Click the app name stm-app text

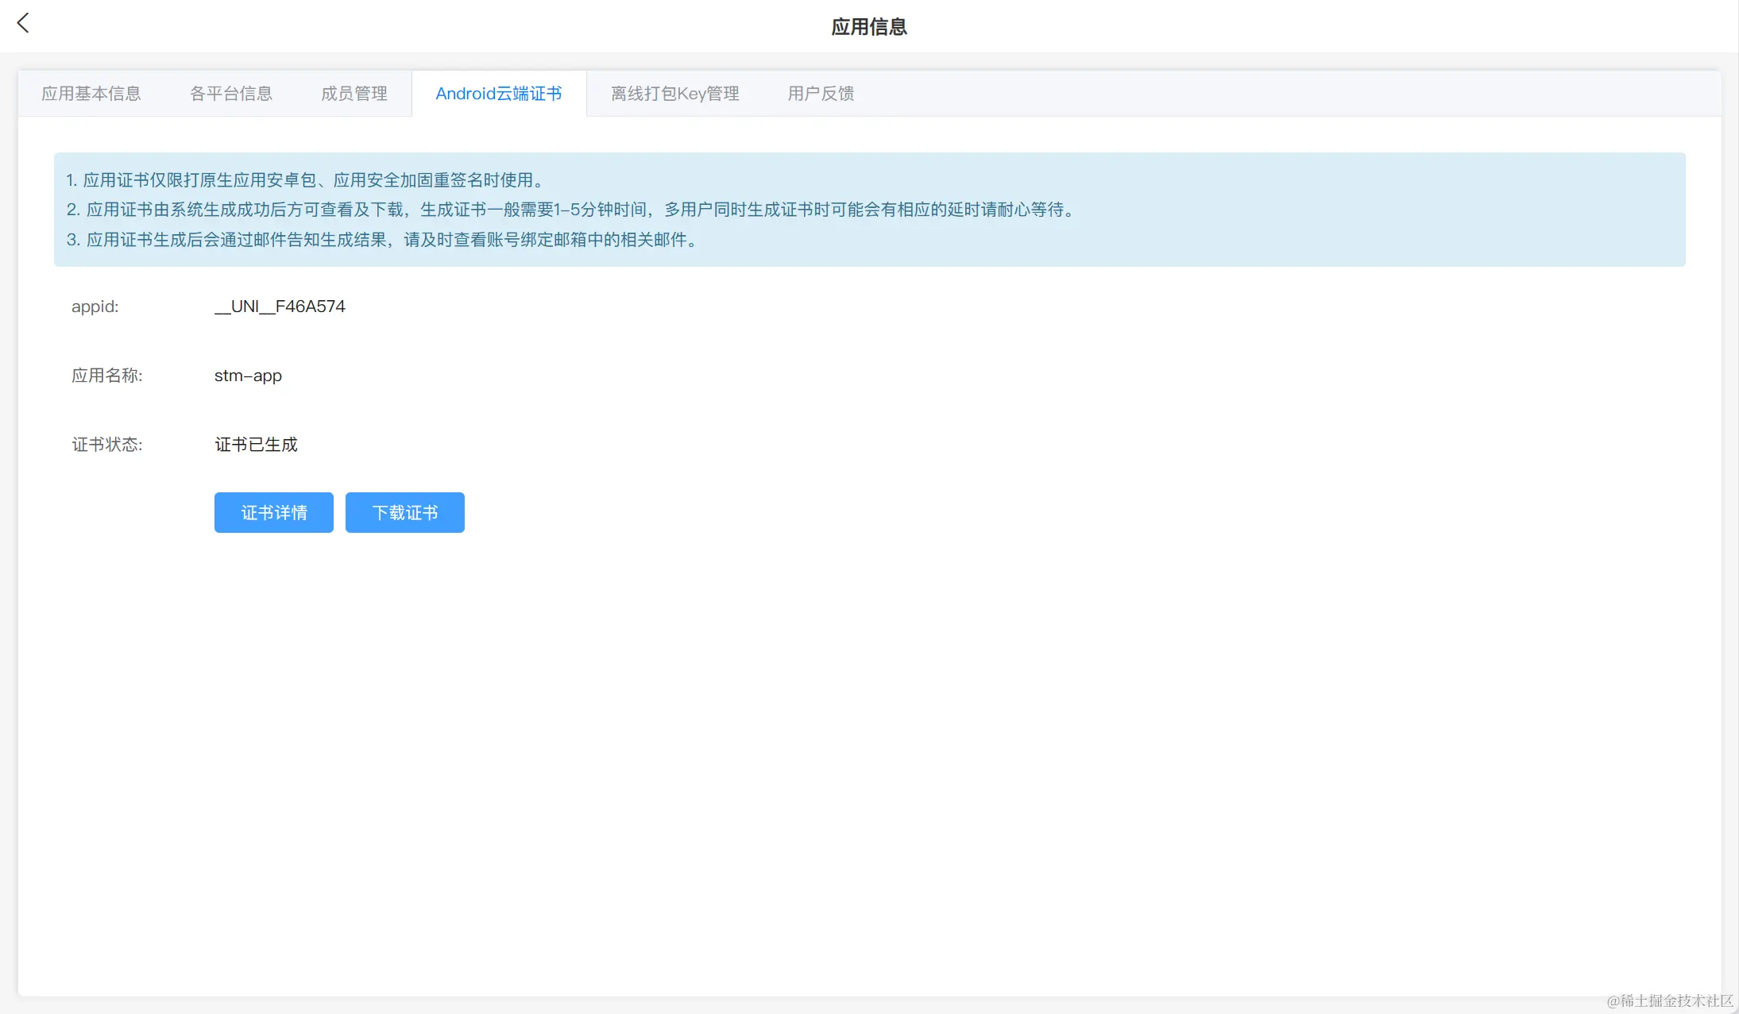coord(248,376)
